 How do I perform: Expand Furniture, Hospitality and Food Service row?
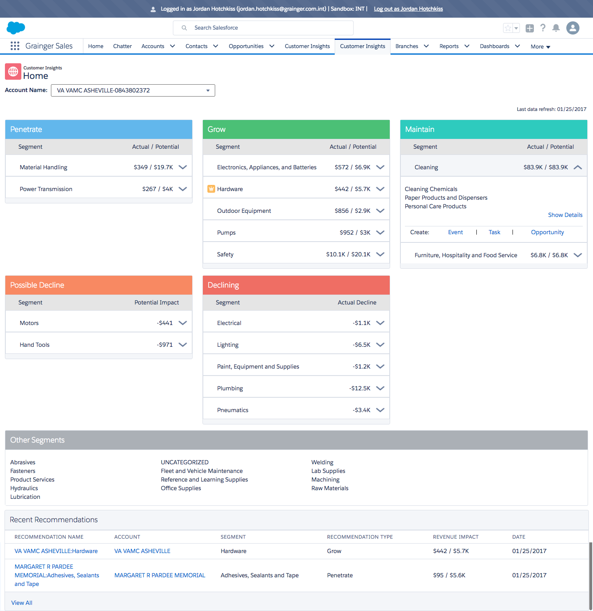point(578,255)
